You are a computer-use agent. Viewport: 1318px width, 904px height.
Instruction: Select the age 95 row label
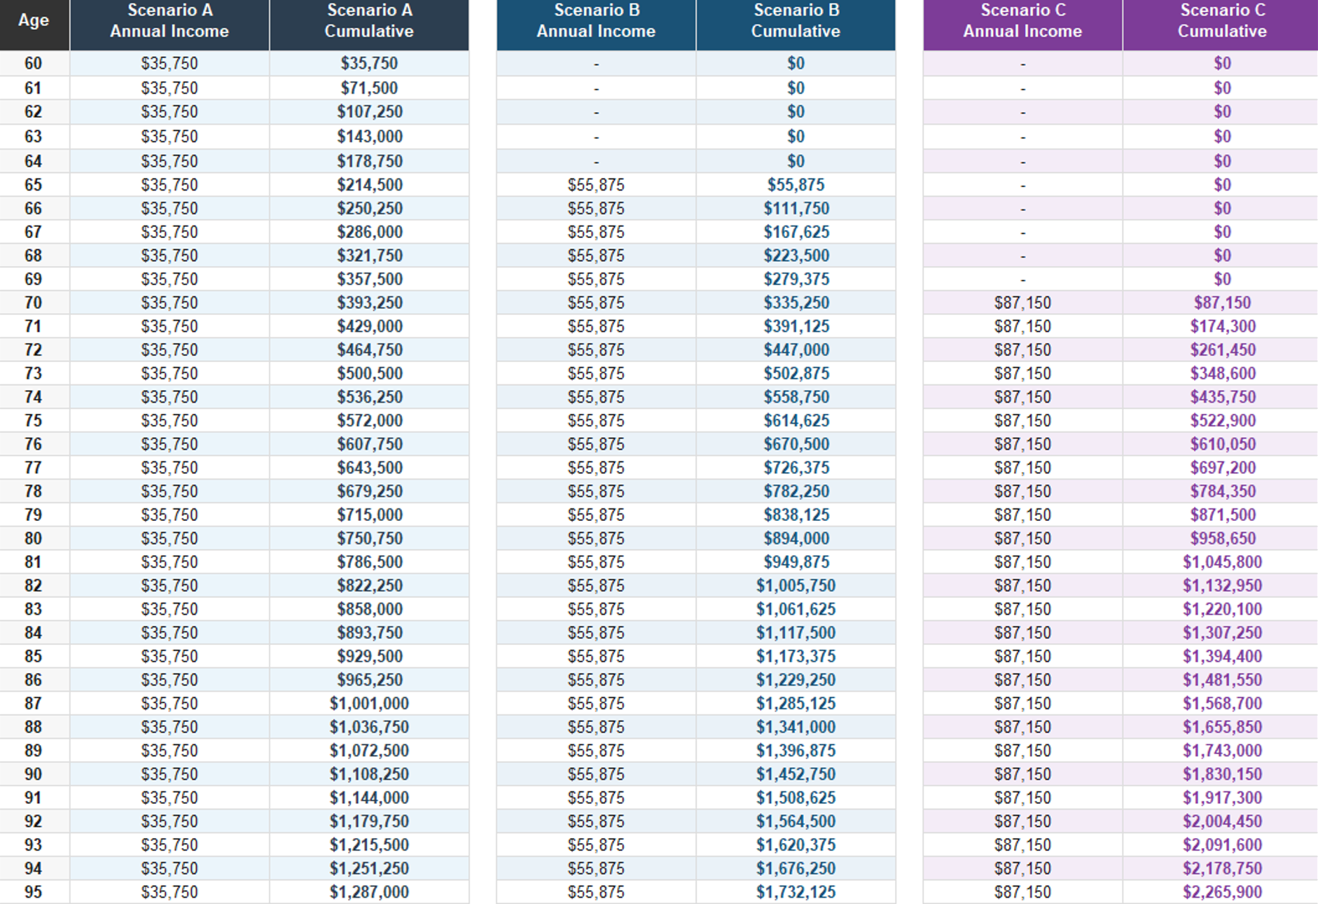pyautogui.click(x=34, y=892)
